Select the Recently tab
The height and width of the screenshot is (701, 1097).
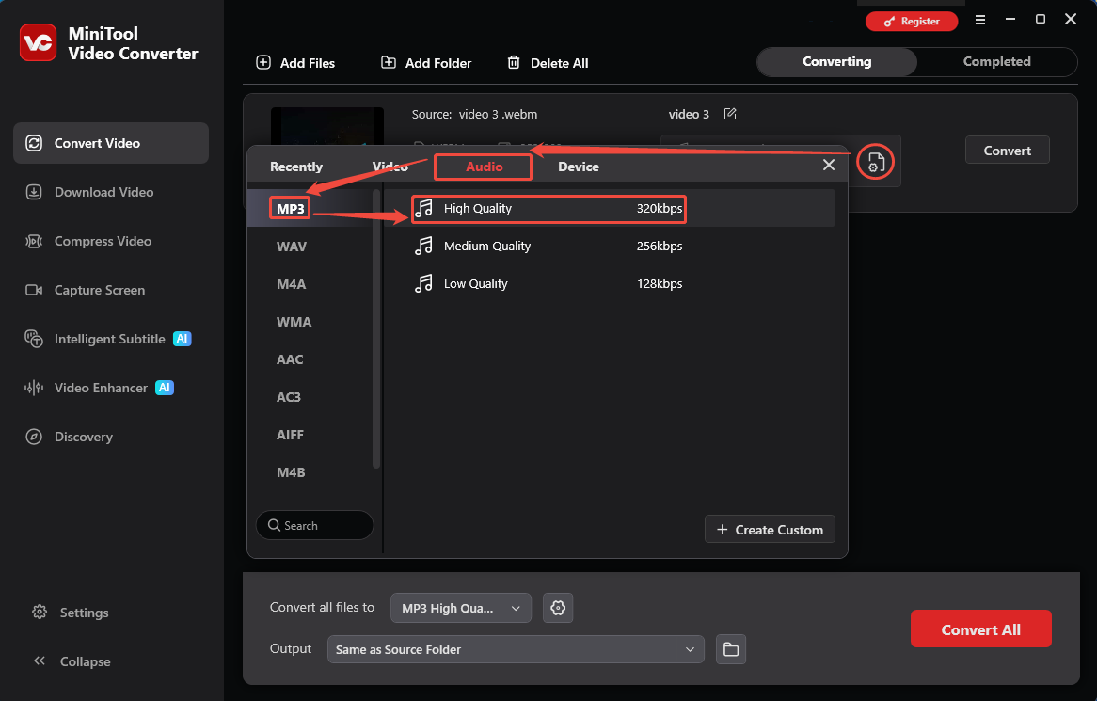pyautogui.click(x=296, y=167)
